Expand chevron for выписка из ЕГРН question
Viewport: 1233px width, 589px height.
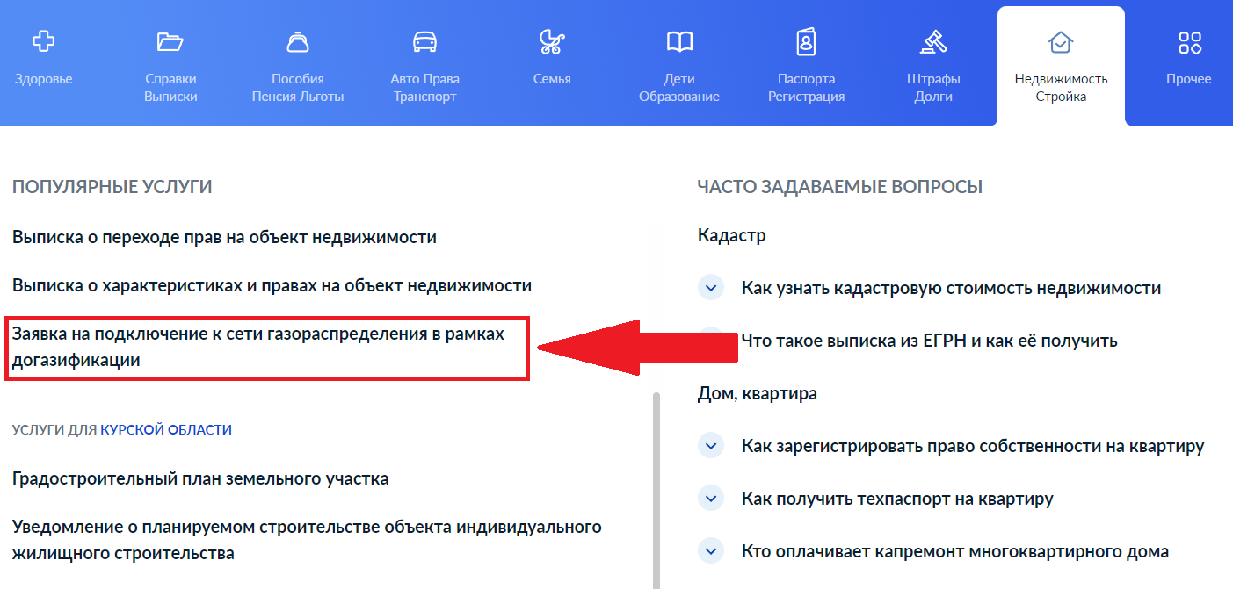pos(710,340)
